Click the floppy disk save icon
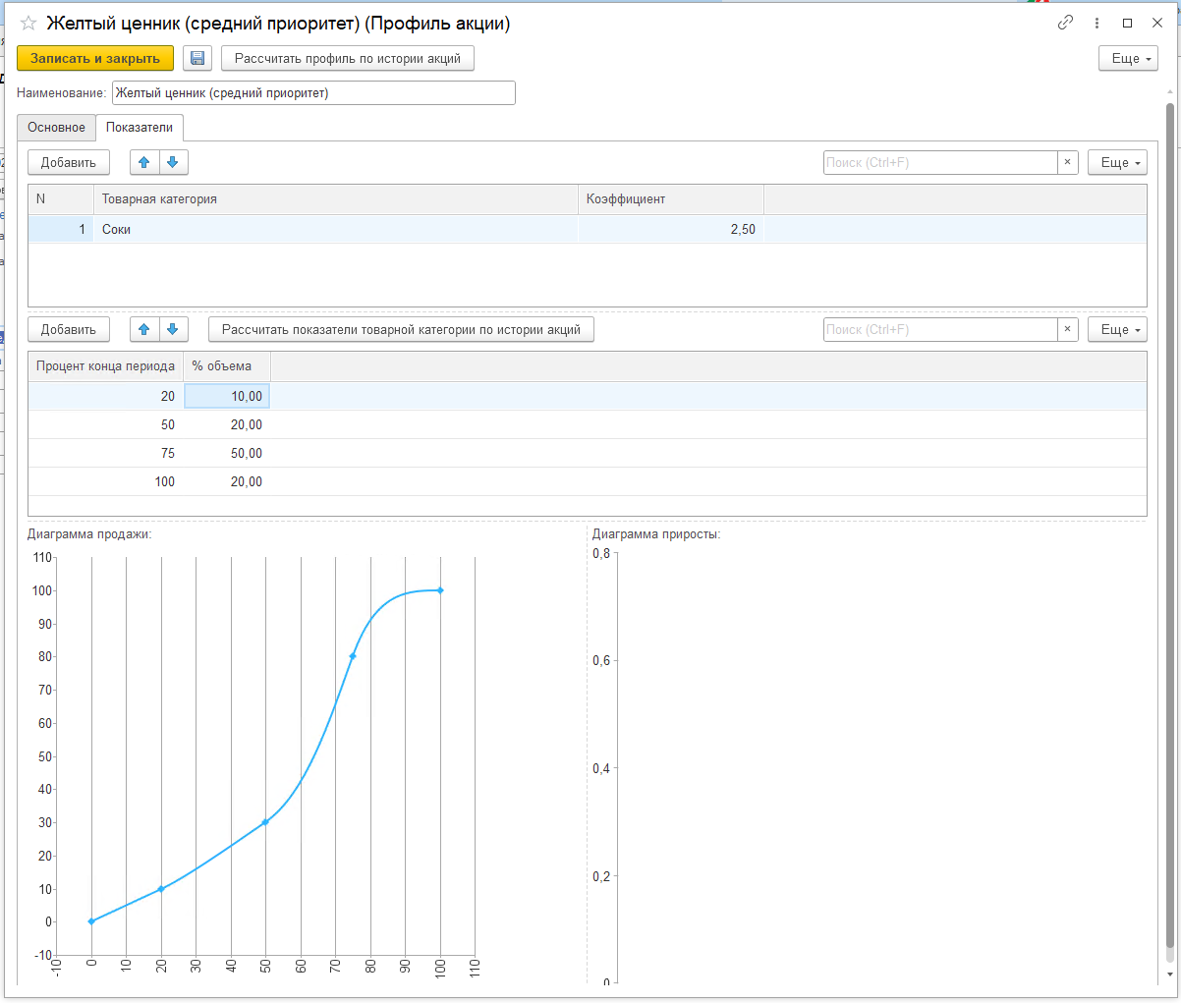The height and width of the screenshot is (1003, 1181). point(197,59)
